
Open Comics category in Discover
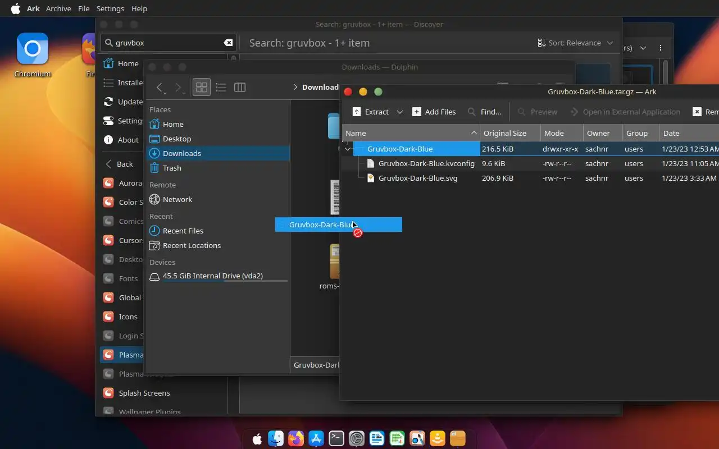pyautogui.click(x=122, y=221)
